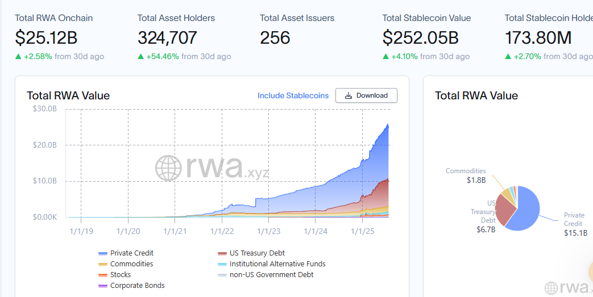This screenshot has width=593, height=297.
Task: Click the Total Asset Issuers value 256
Action: pyautogui.click(x=275, y=38)
